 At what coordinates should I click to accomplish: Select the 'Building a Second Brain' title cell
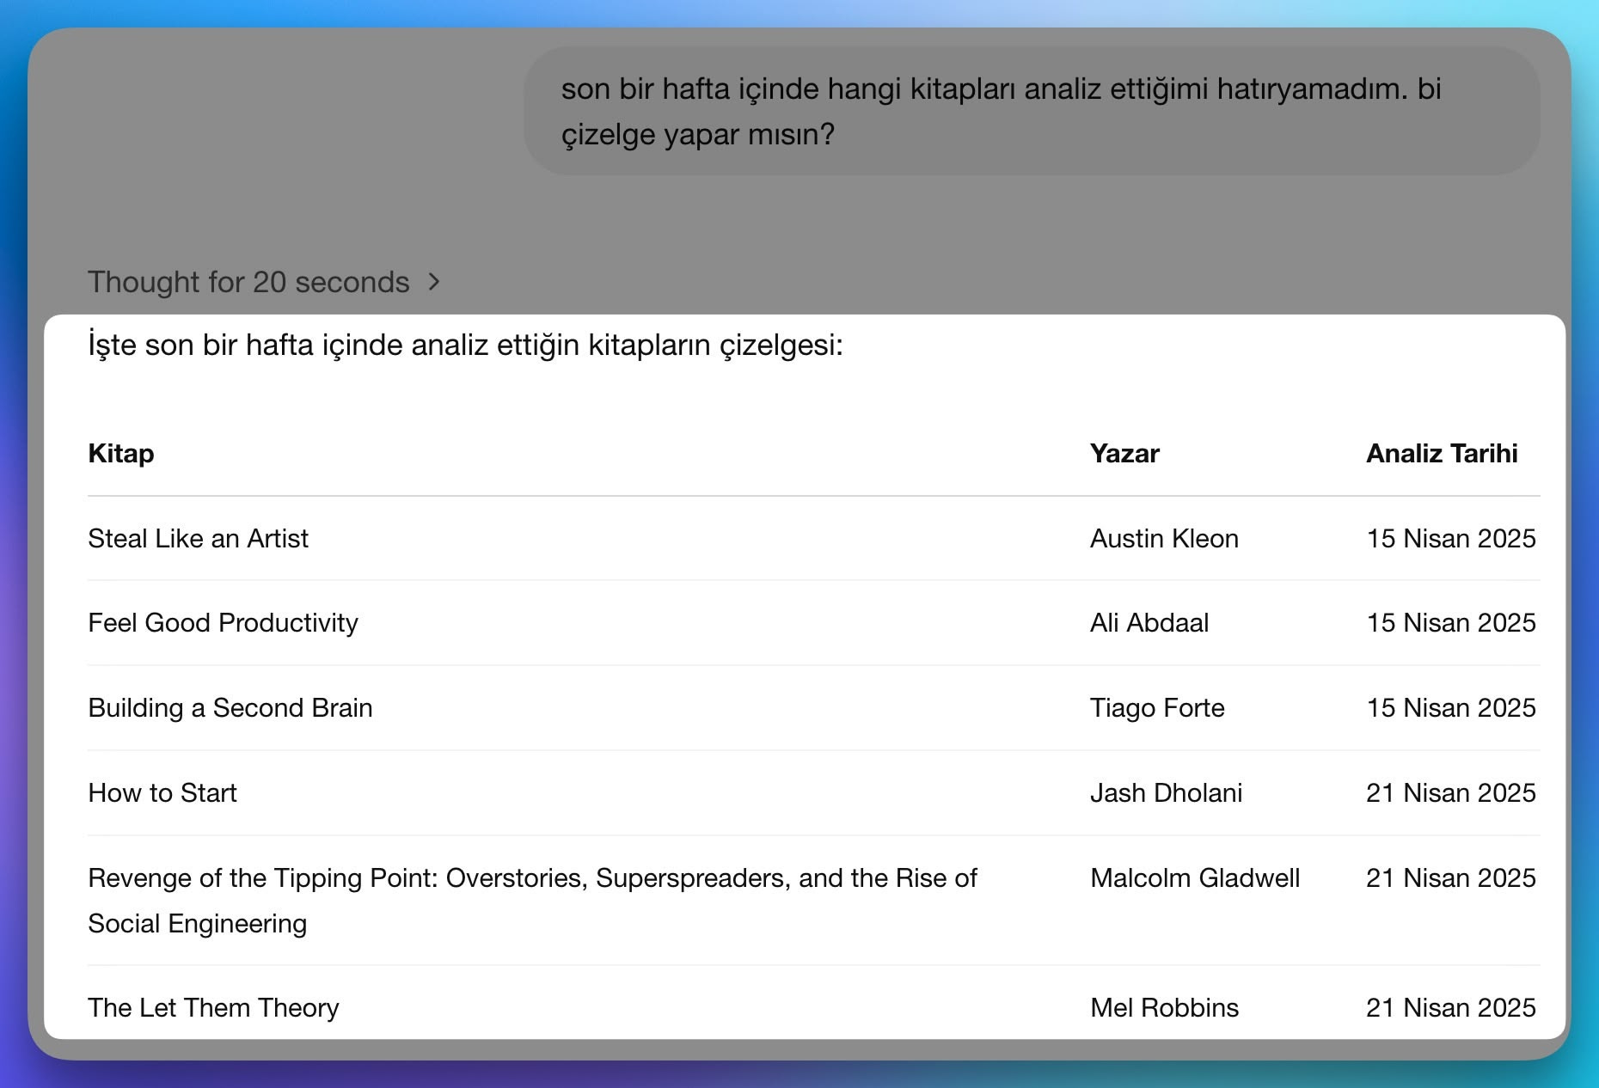click(230, 707)
